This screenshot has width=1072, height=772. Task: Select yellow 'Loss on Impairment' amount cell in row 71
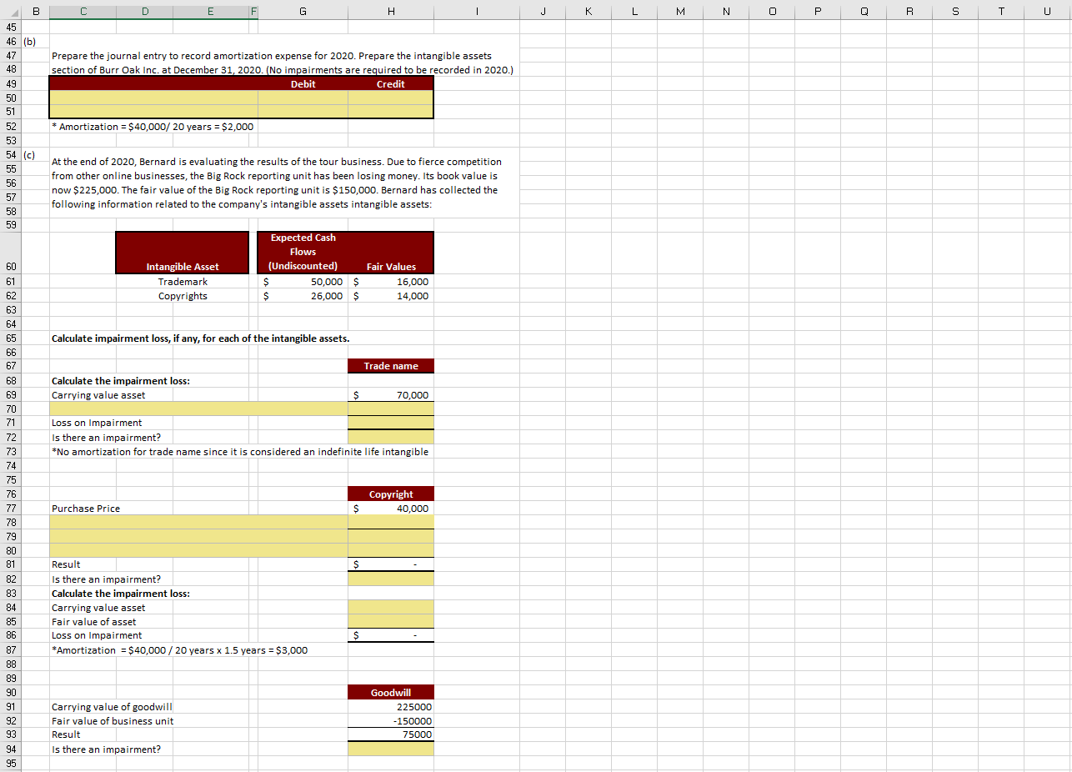(x=390, y=423)
